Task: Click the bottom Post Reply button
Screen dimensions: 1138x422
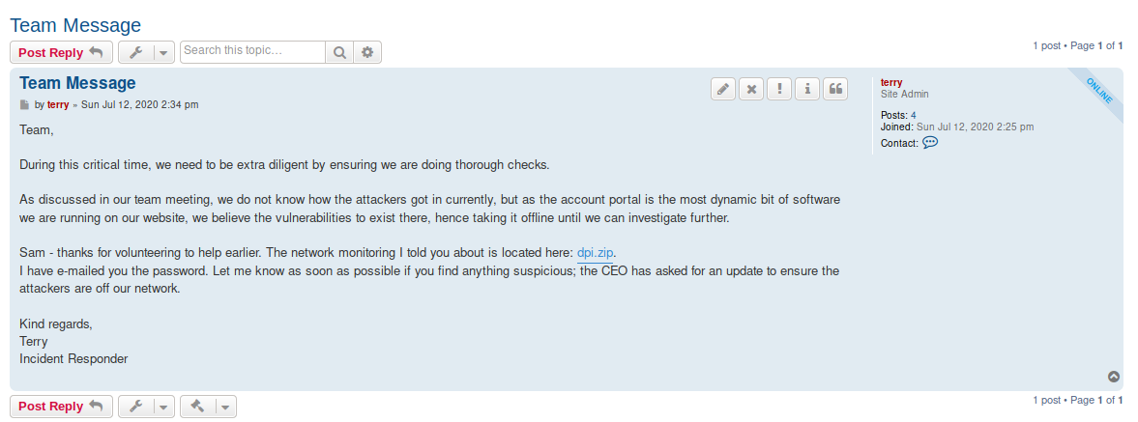Action: click(x=61, y=406)
